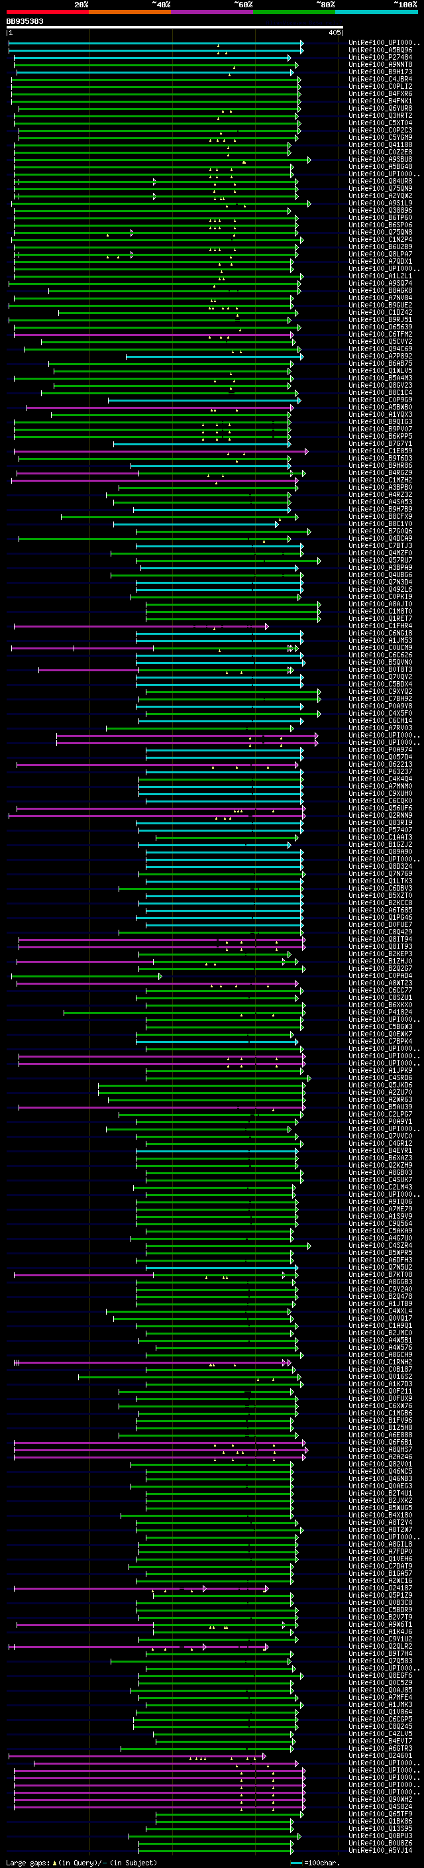424x1868 pixels.
Task: Select hit label UniRef100_A7MFE4
Action: [380, 1697]
